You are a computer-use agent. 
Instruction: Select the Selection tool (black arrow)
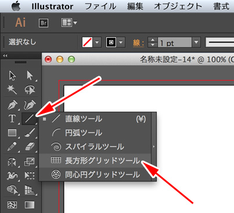[x=12, y=75]
